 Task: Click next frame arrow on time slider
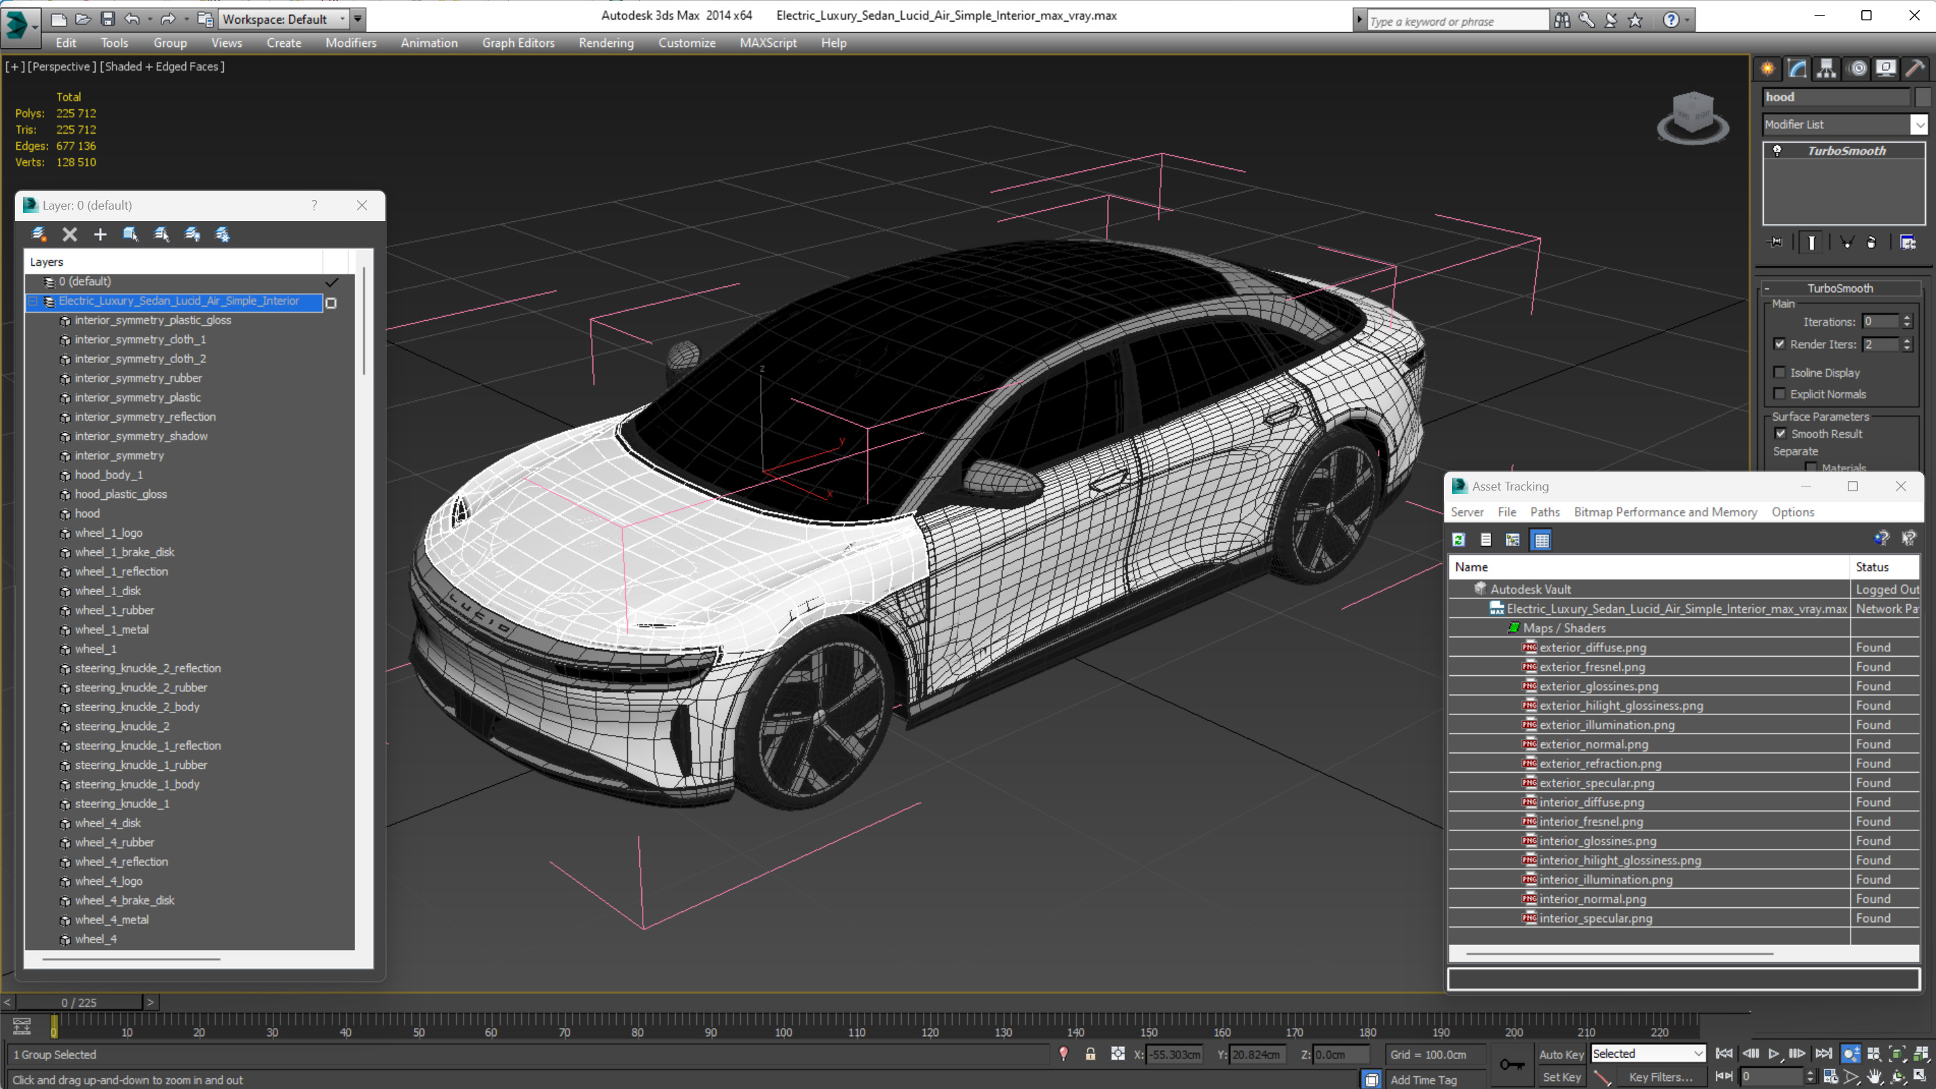(x=151, y=1002)
